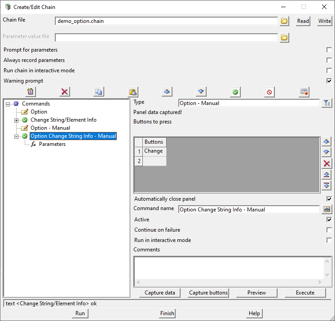This screenshot has height=321, width=335.
Task: Move the command down with the toolbar down arrow
Action: (x=201, y=92)
